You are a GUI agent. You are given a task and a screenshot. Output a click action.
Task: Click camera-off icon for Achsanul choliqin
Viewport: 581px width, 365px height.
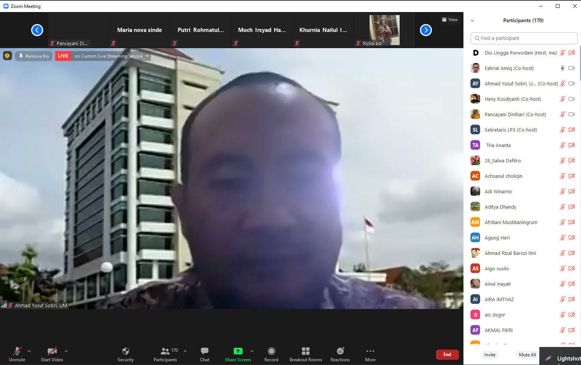point(572,176)
